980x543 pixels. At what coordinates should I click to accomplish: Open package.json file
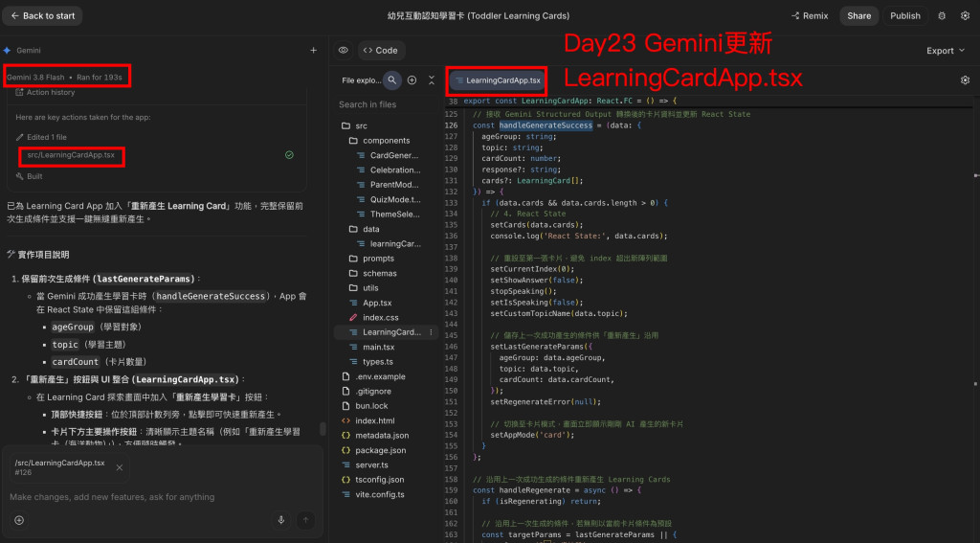(x=374, y=450)
